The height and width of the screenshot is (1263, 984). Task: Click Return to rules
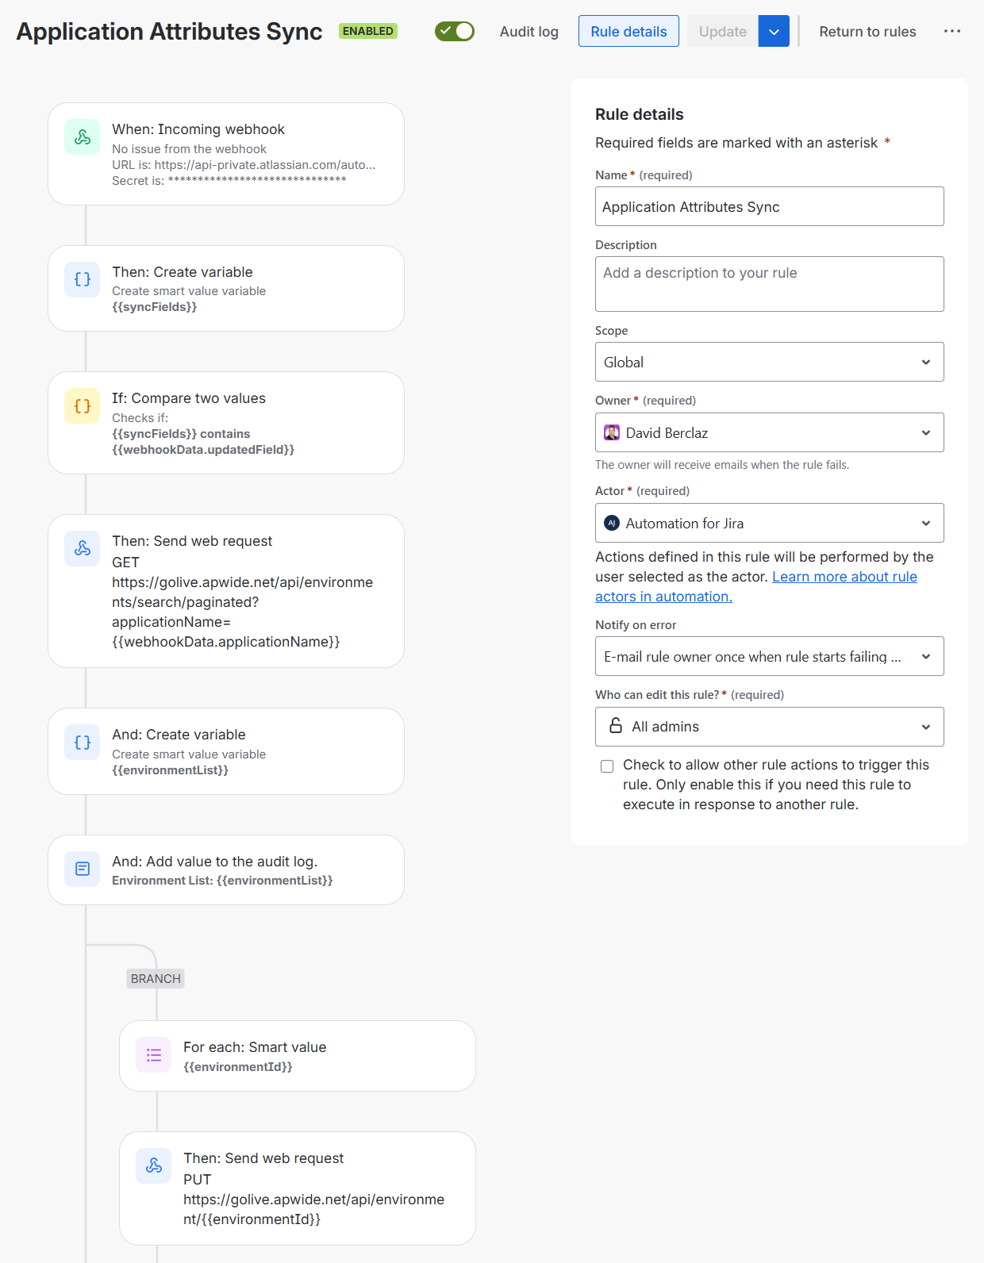click(x=867, y=32)
